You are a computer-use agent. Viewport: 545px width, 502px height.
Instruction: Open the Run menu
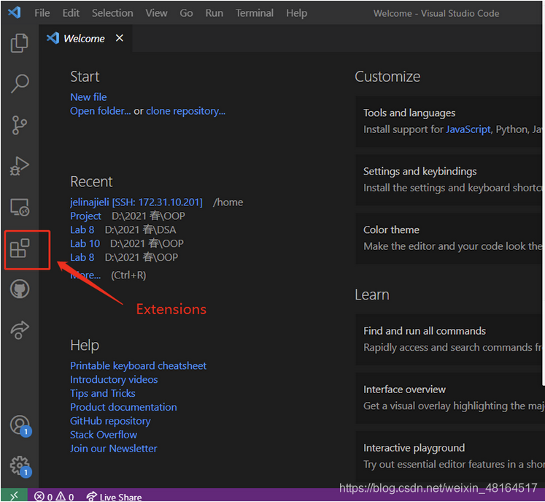[214, 13]
